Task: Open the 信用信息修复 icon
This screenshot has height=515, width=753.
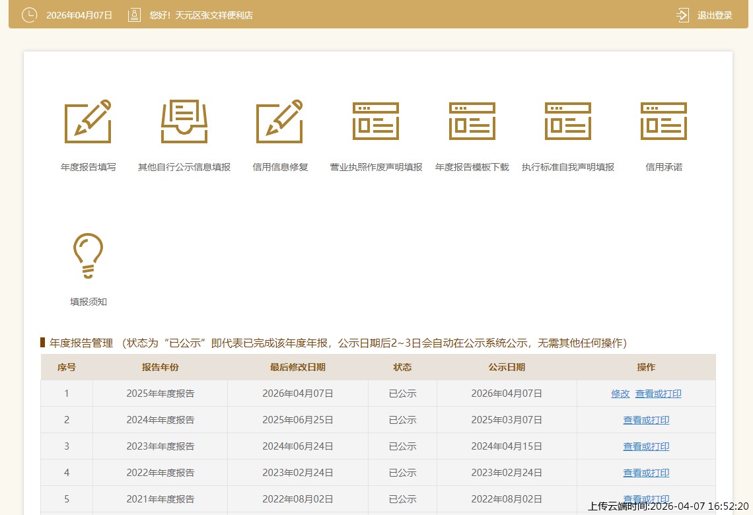Action: [x=280, y=121]
